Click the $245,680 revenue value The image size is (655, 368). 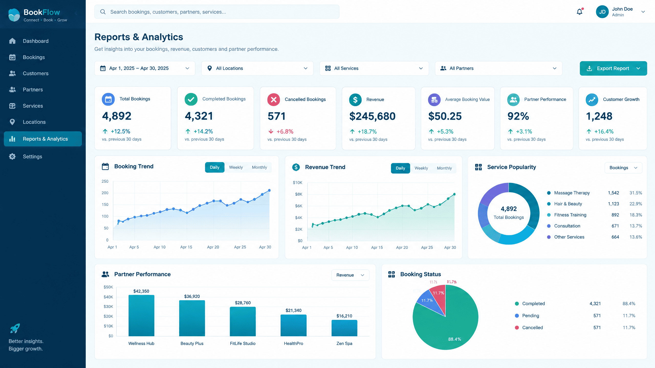[x=372, y=116]
